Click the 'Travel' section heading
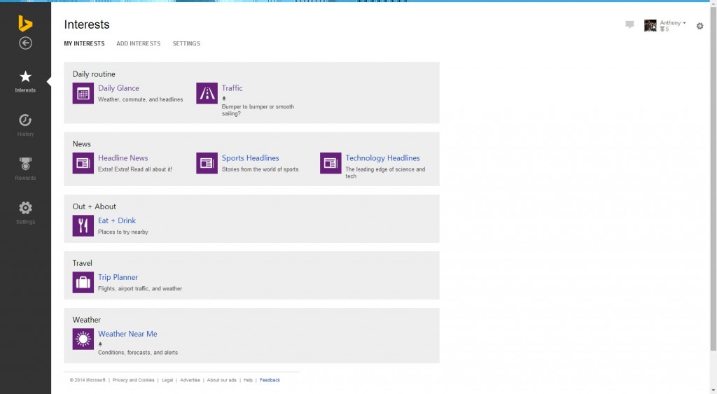The height and width of the screenshot is (394, 717). pos(83,263)
